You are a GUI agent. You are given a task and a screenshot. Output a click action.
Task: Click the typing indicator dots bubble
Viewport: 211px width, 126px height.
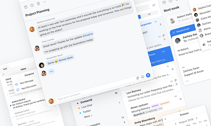pos(51,72)
